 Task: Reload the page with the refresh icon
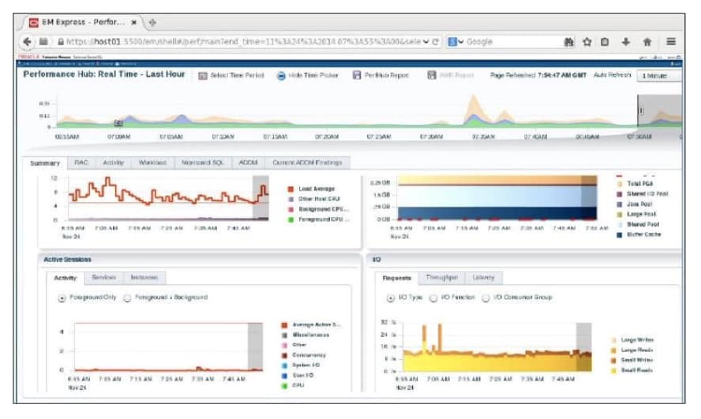coord(436,41)
